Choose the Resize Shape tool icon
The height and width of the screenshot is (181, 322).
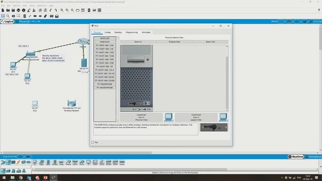click(x=19, y=16)
